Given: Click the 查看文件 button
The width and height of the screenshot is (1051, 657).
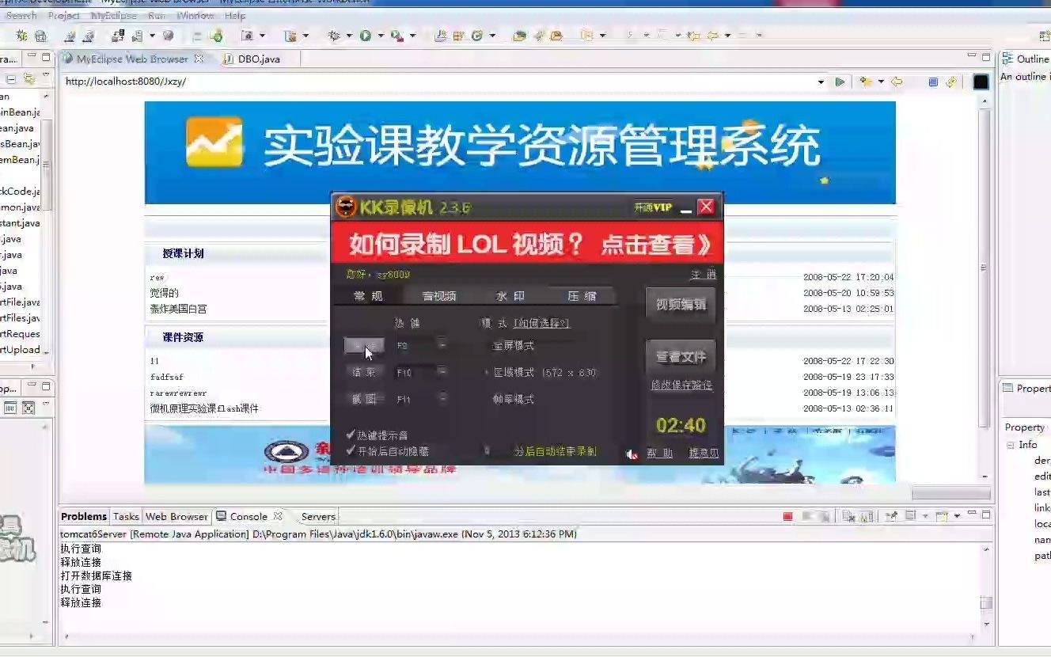Looking at the screenshot, I should [681, 356].
